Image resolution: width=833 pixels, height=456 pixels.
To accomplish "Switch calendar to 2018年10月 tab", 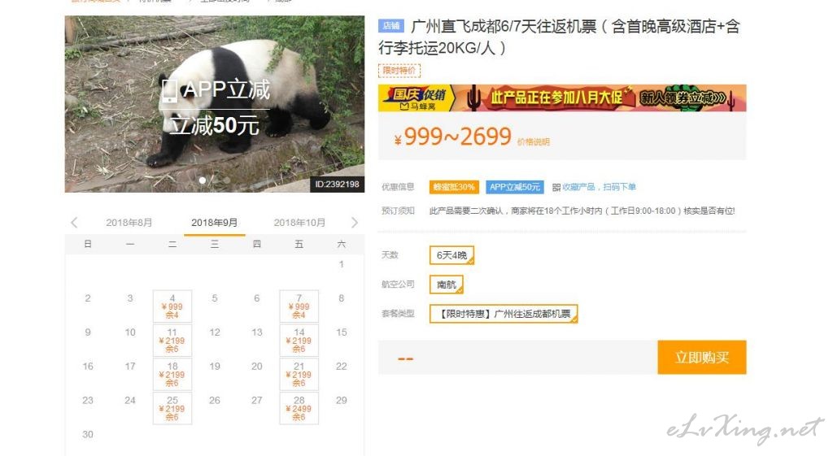I will (x=299, y=223).
